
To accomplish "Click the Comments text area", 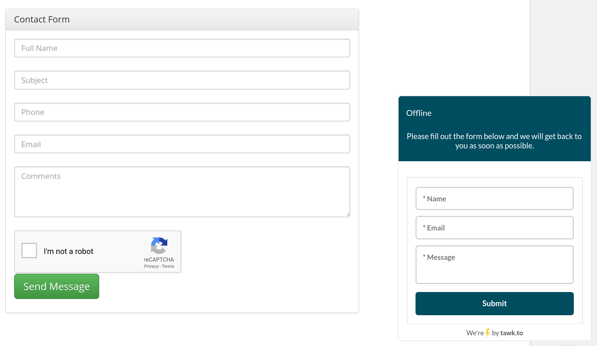I will (182, 192).
